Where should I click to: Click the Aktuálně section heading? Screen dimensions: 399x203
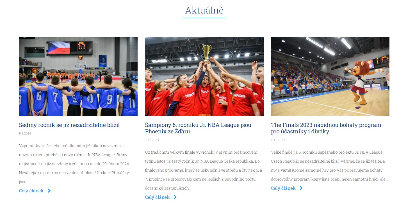tap(204, 10)
